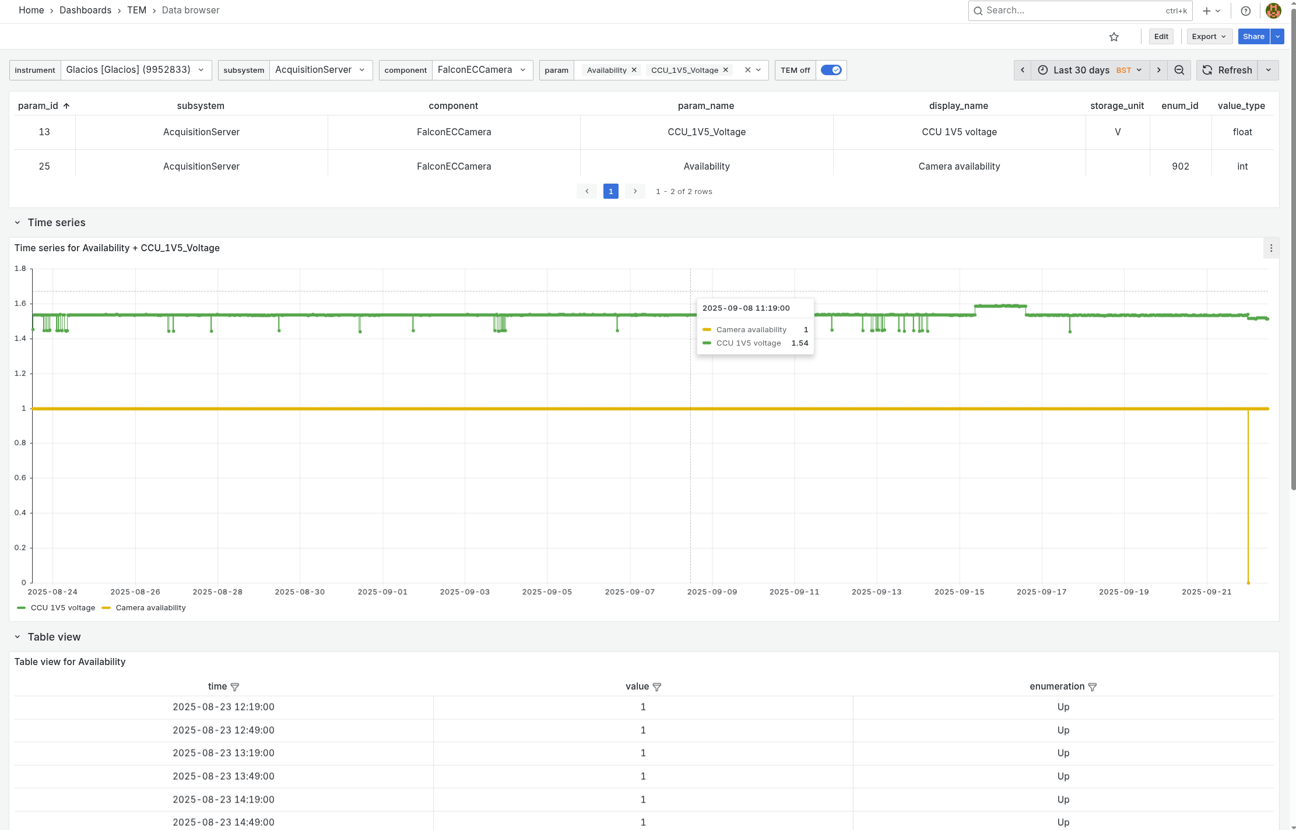
Task: Click the Edit dashboard button
Action: coord(1161,37)
